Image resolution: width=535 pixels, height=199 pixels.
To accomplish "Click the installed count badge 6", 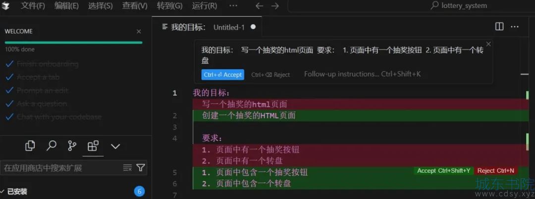I will click(139, 192).
